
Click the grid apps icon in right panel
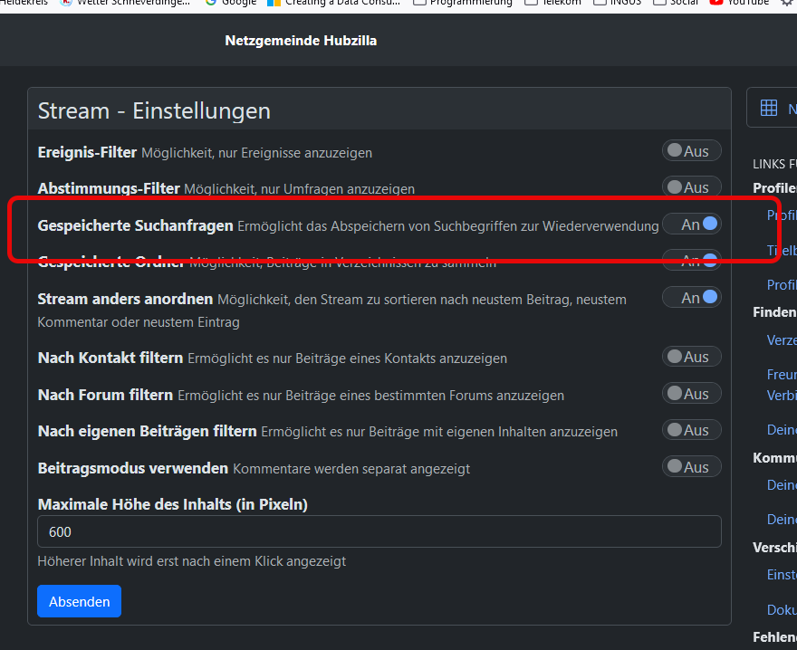pos(768,108)
